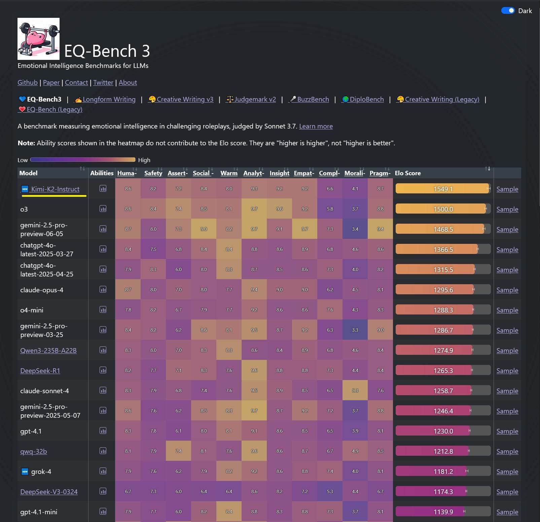This screenshot has height=522, width=540.
Task: Open the Contact link
Action: click(76, 82)
